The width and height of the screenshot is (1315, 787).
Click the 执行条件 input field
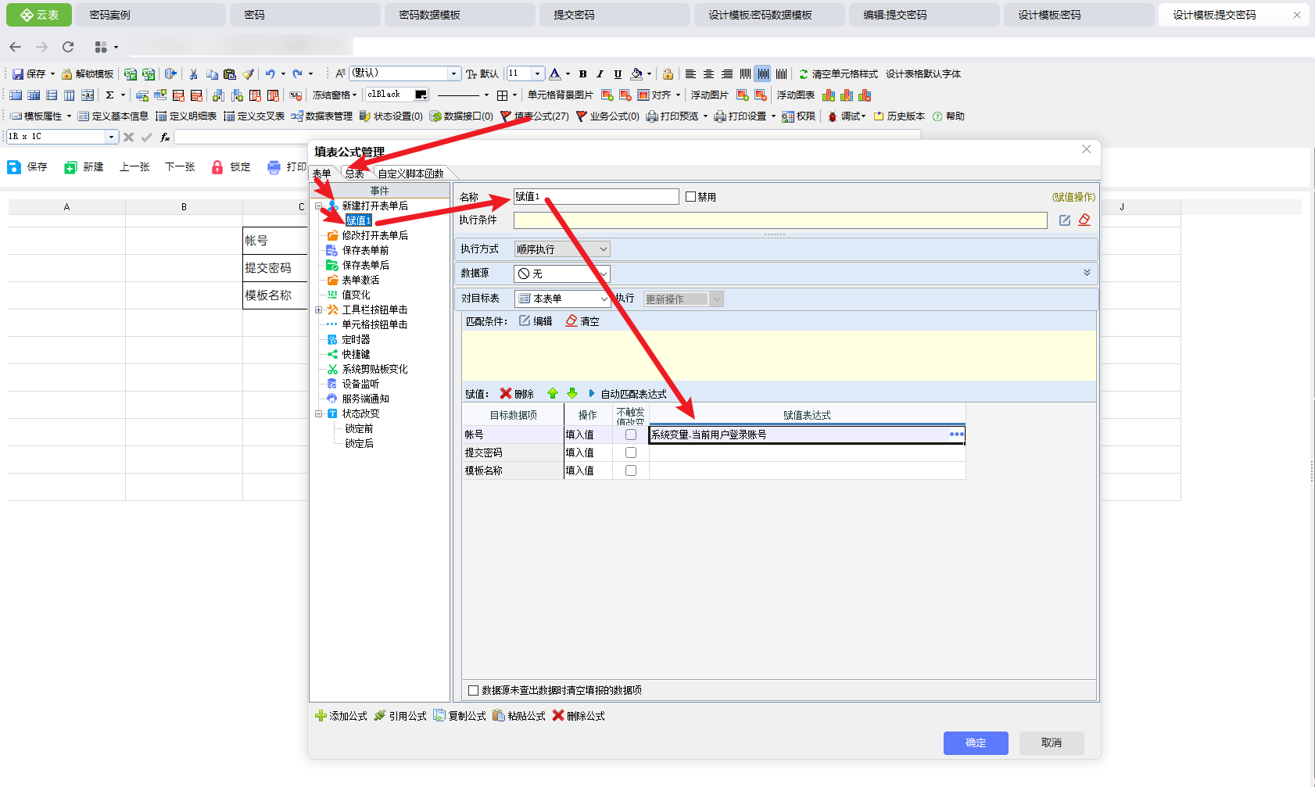tap(780, 220)
